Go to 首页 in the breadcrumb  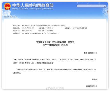(11, 17)
